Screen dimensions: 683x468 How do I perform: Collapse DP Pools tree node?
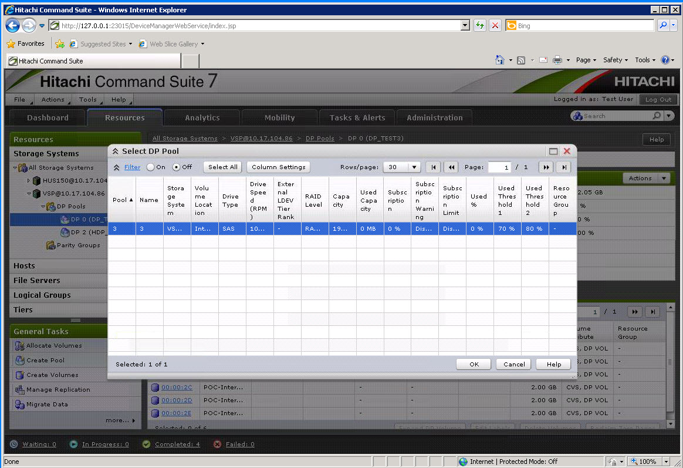pos(43,207)
